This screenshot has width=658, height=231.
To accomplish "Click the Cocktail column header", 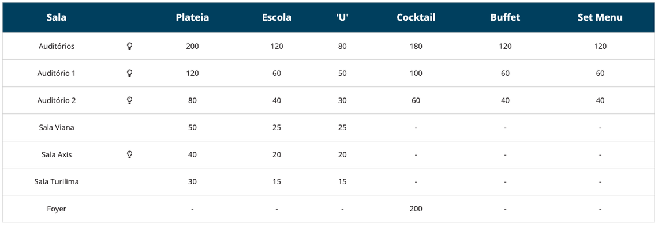I will point(416,18).
